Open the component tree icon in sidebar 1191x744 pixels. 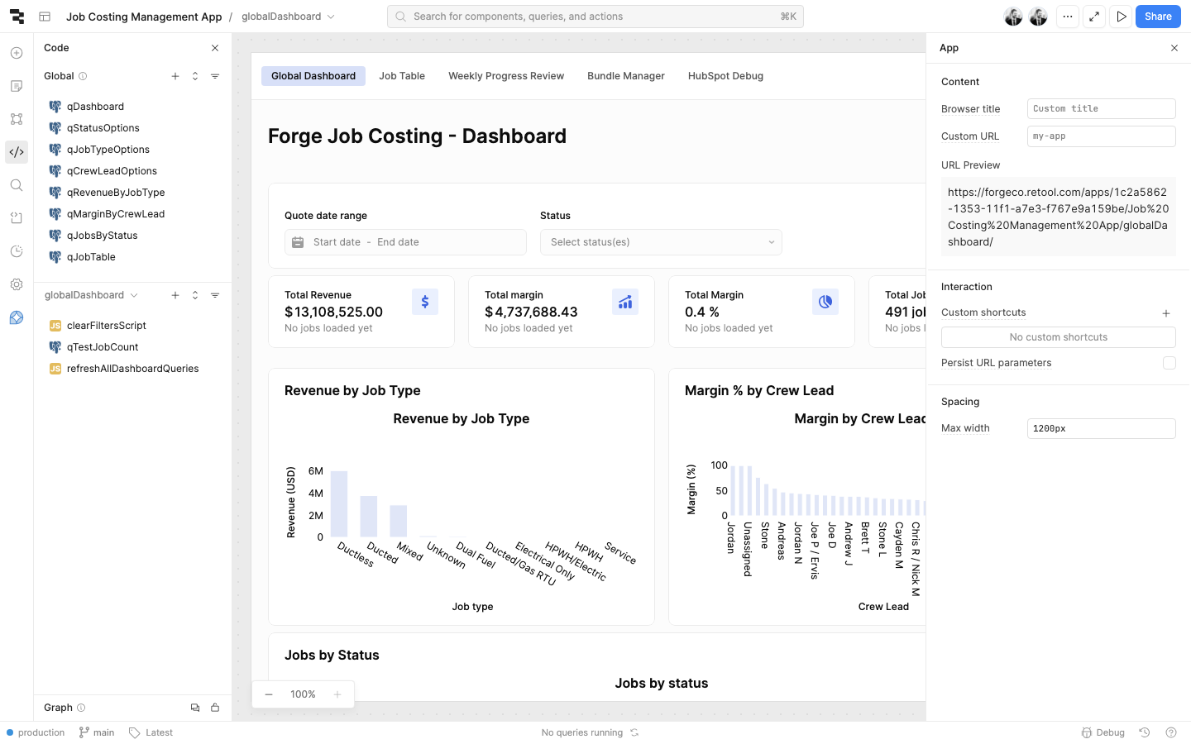(17, 119)
